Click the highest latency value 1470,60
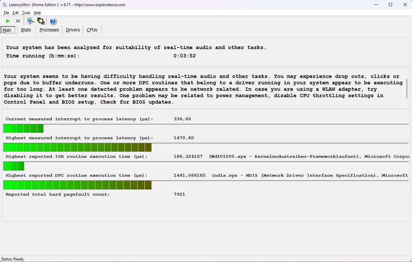Viewport: 412px width, 262px height. [x=184, y=138]
